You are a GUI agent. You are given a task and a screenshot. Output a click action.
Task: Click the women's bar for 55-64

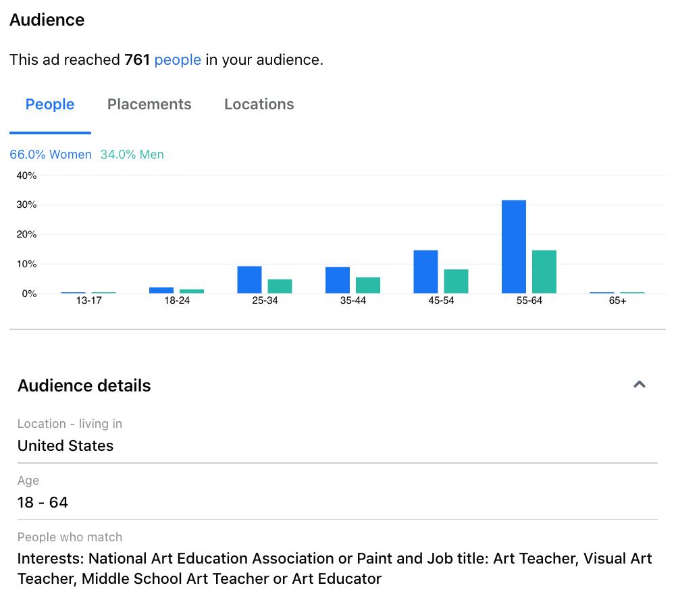tap(514, 247)
